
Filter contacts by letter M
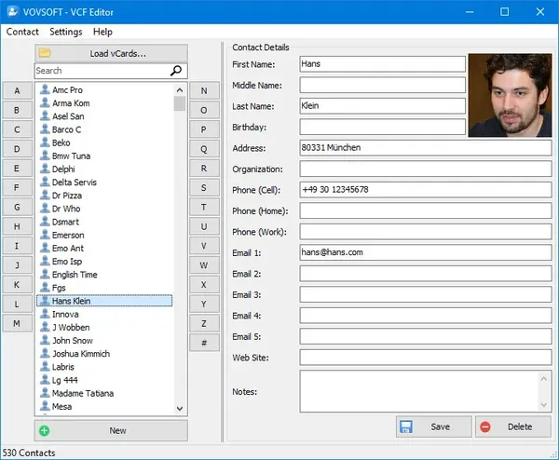pos(17,323)
